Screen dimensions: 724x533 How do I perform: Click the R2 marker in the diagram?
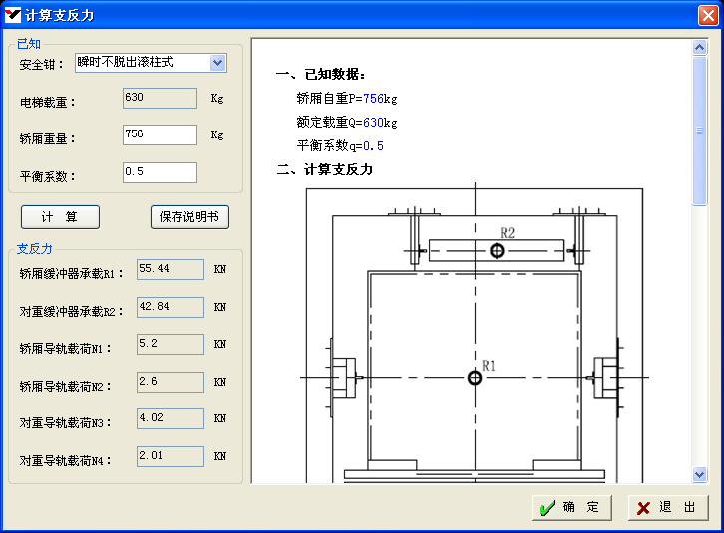497,250
